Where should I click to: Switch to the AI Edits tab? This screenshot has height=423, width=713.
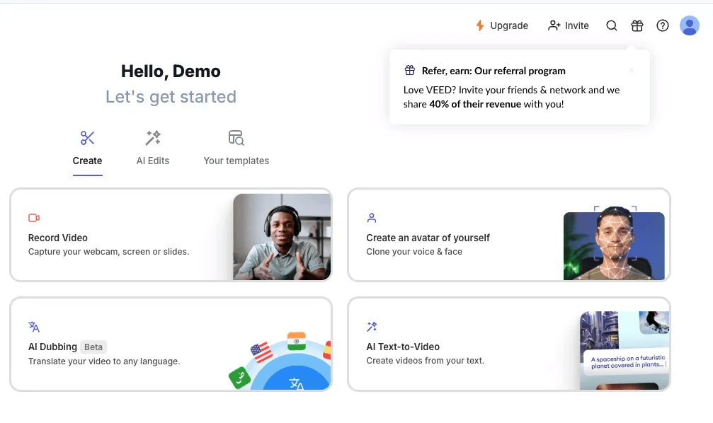(x=153, y=161)
